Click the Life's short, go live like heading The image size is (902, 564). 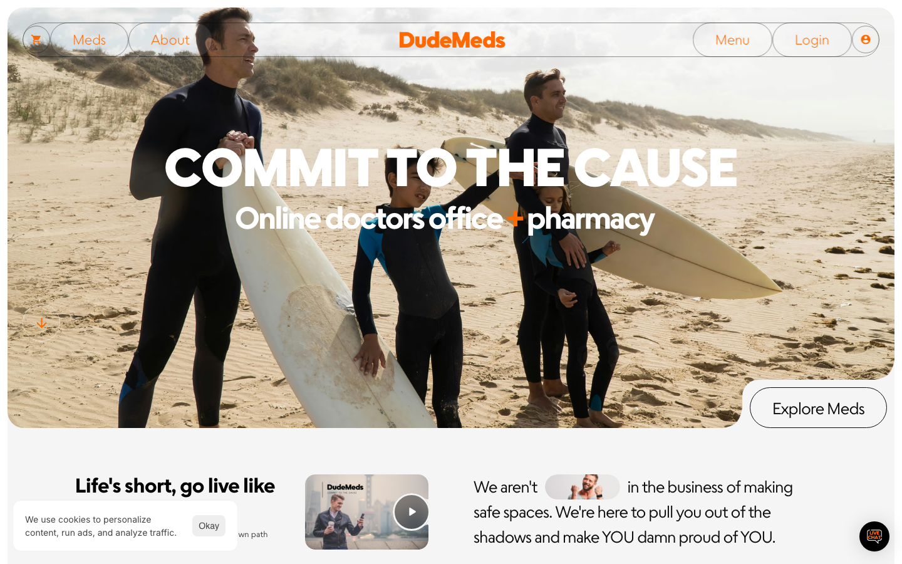click(x=175, y=486)
